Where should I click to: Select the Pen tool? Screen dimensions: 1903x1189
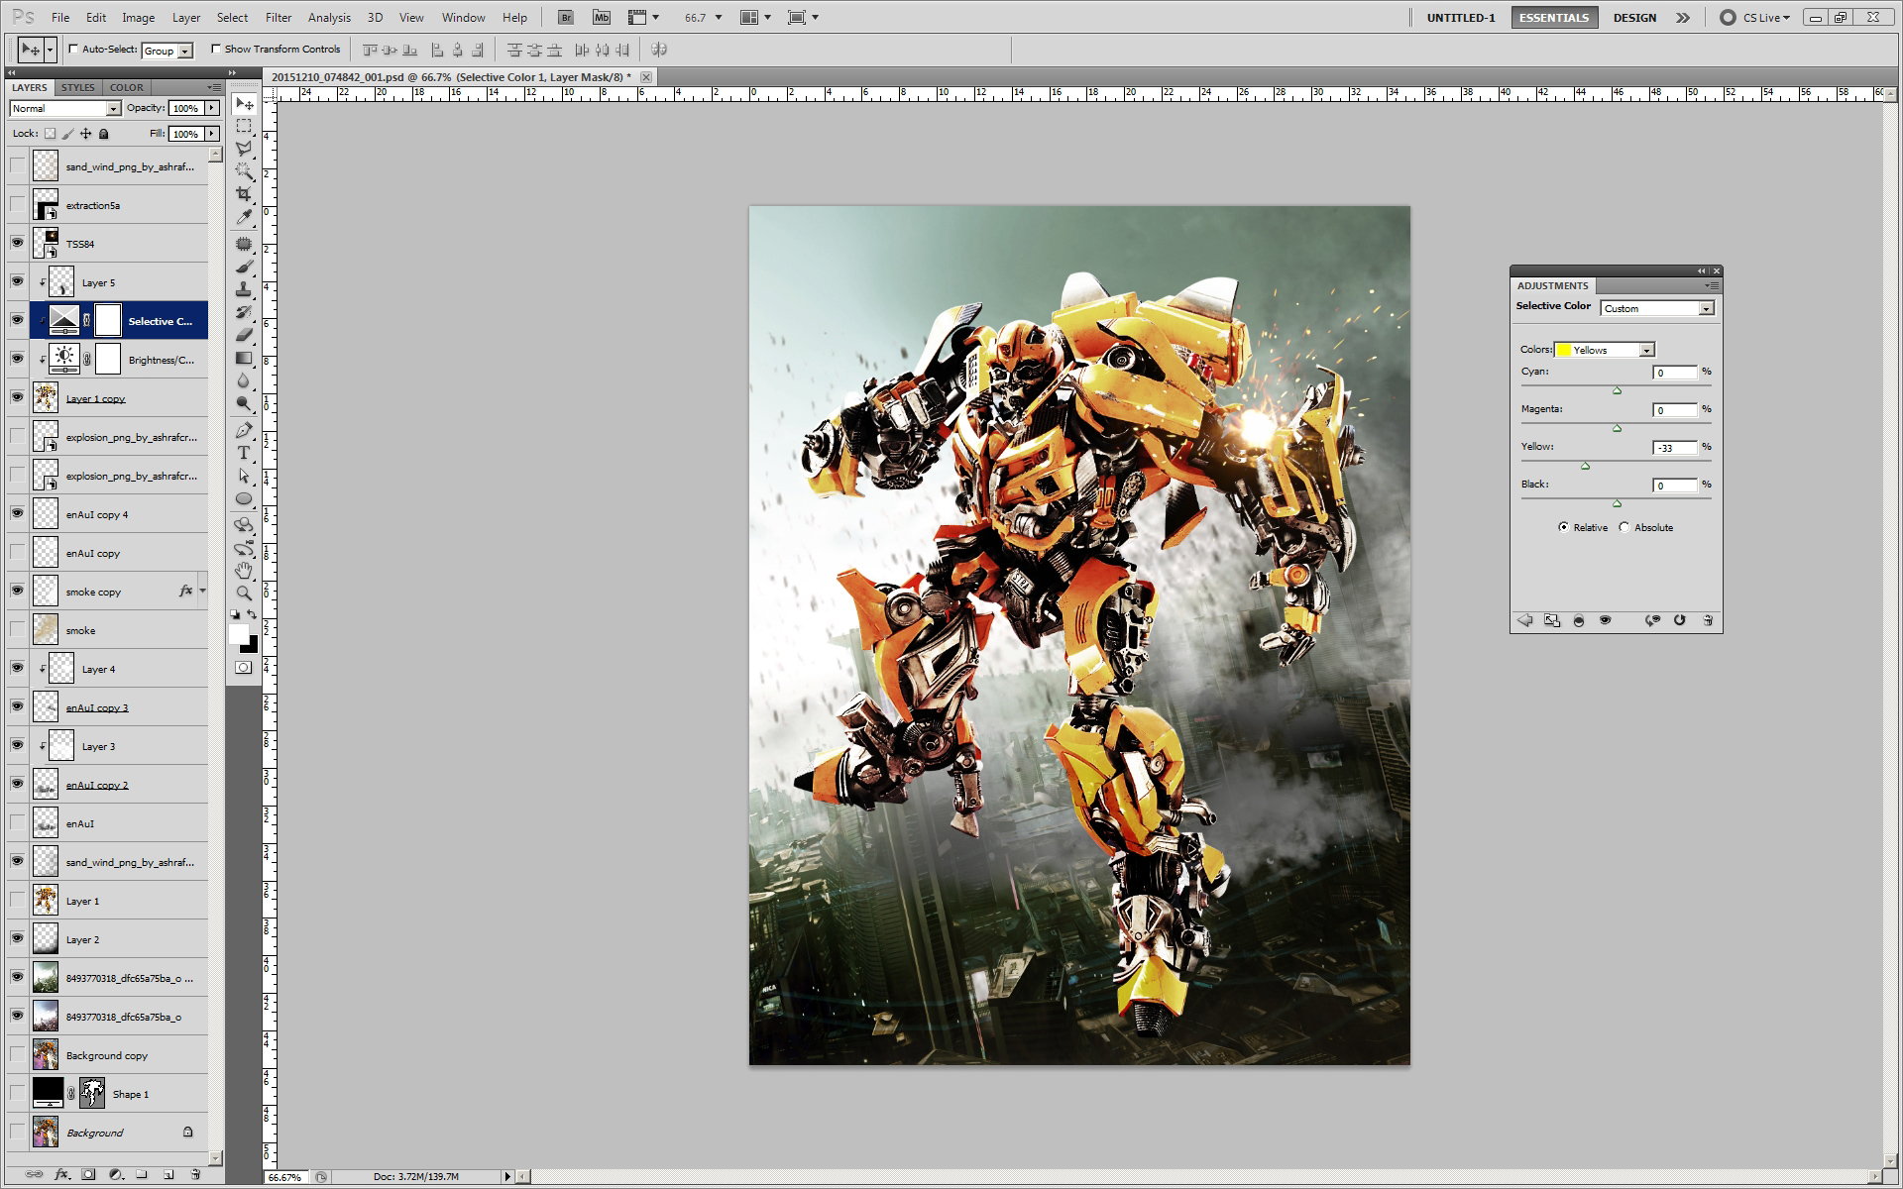click(244, 430)
